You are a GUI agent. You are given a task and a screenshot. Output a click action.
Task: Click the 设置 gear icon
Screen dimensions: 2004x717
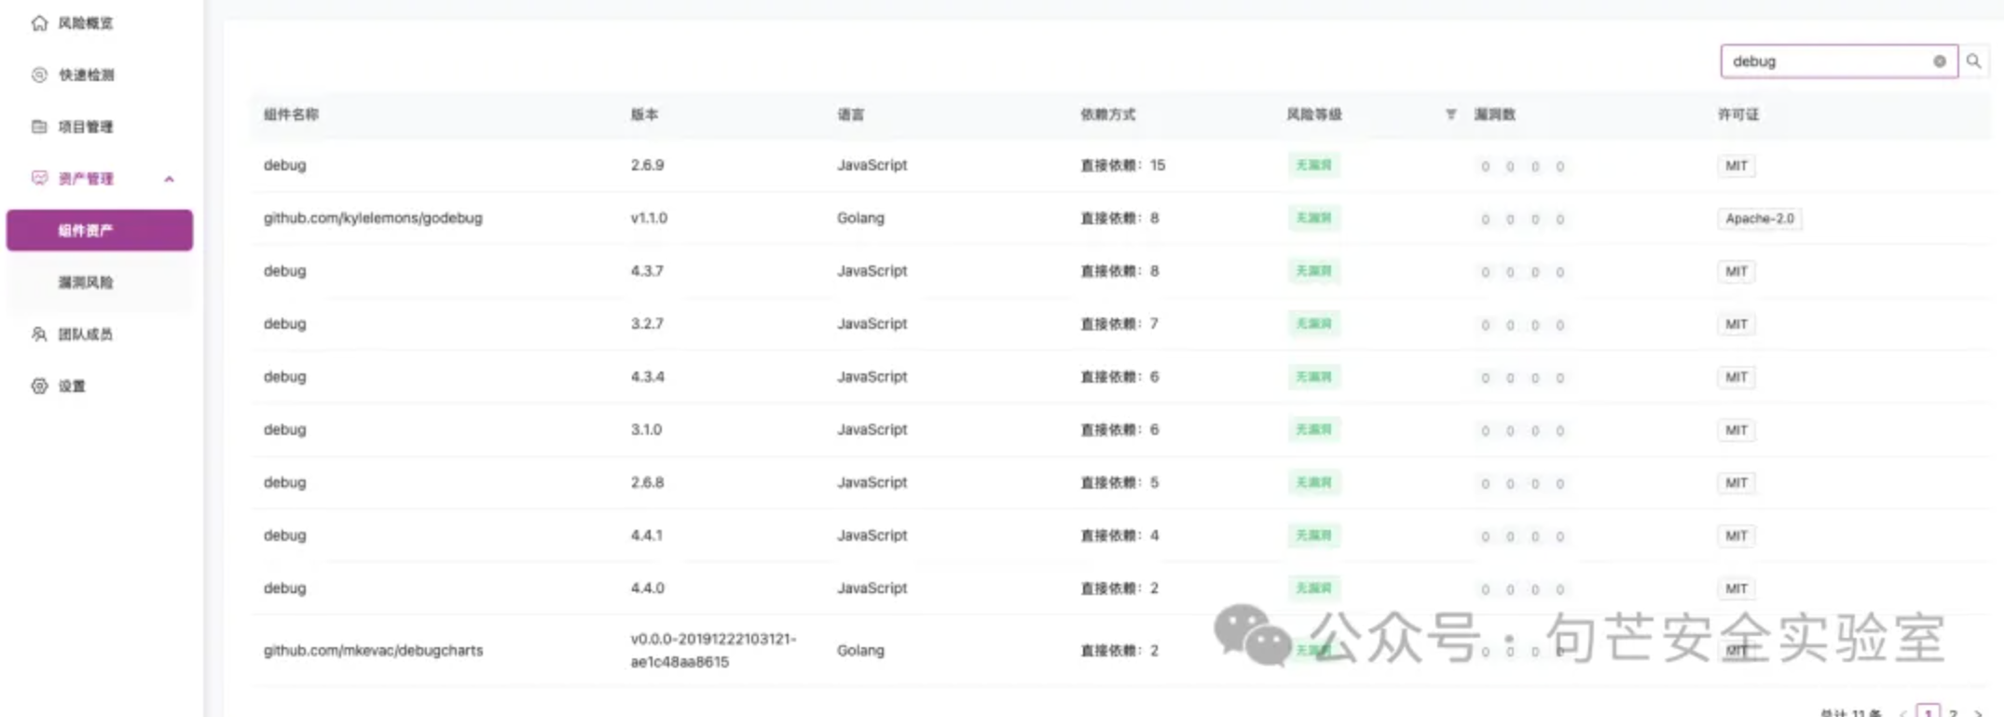coord(39,386)
